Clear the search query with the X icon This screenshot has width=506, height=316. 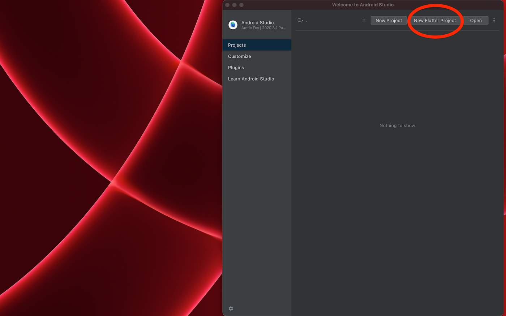tap(364, 20)
